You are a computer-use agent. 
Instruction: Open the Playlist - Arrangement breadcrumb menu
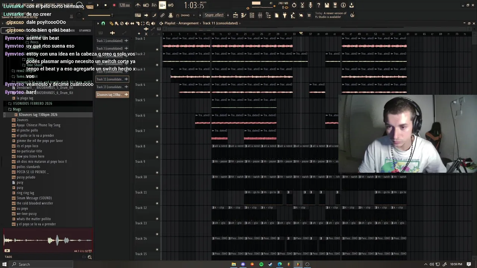[x=181, y=23]
